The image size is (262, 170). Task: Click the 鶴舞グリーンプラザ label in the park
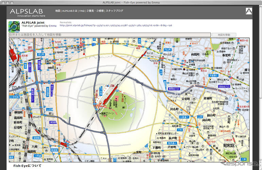pos(108,114)
